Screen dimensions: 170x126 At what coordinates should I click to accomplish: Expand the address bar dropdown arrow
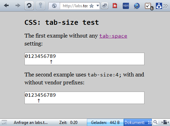click(98, 6)
